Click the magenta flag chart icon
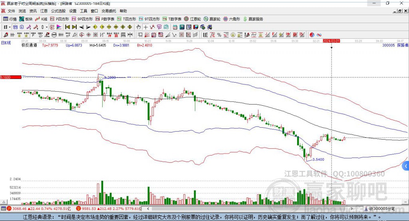Image resolution: width=409 pixels, height=221 pixels. click(59, 27)
